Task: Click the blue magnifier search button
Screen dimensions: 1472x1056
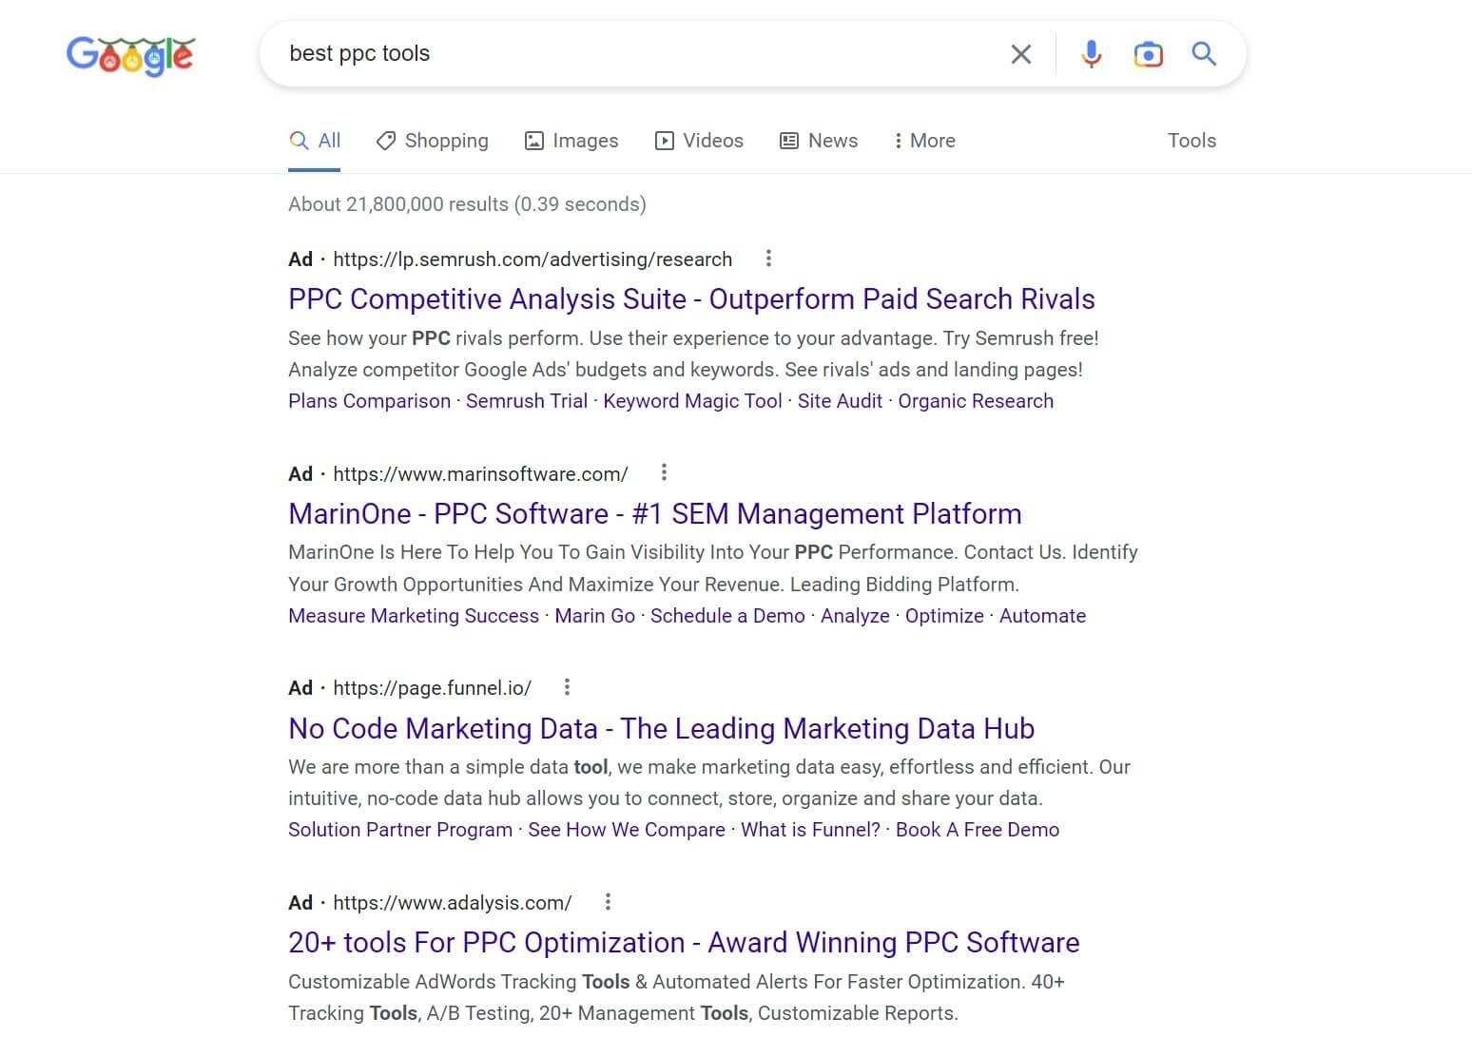Action: tap(1204, 54)
